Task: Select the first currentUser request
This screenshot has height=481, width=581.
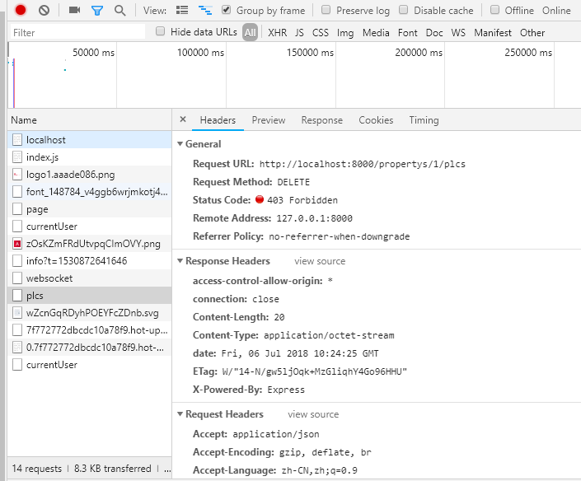Action: [x=89, y=226]
